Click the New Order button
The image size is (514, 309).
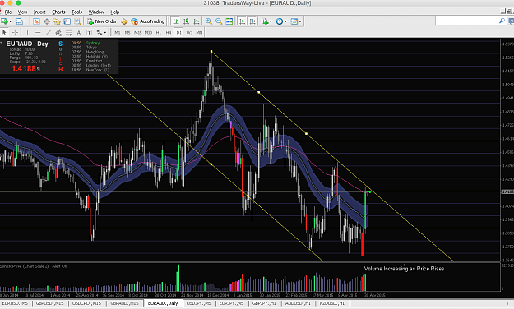[x=102, y=21]
